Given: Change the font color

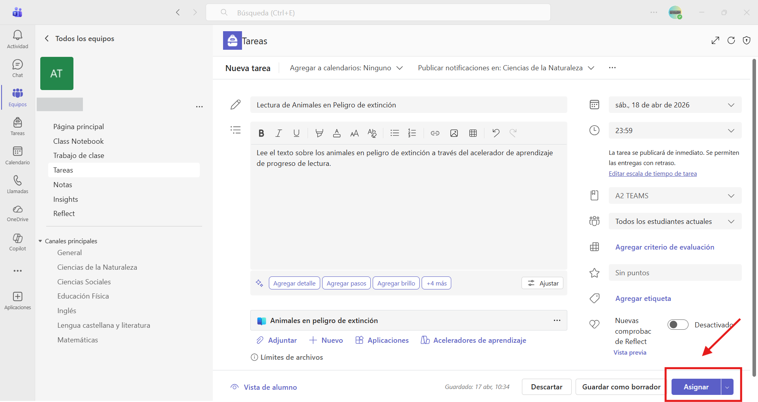Looking at the screenshot, I should [337, 133].
